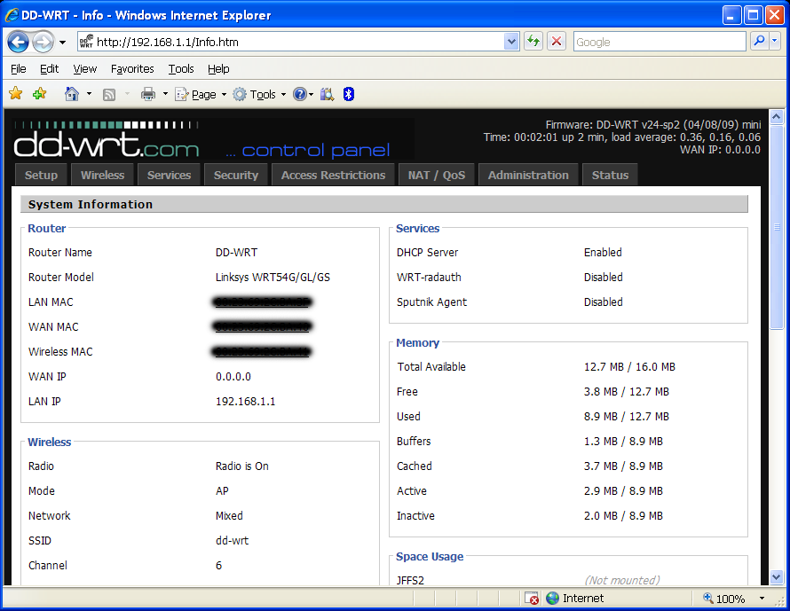Screen dimensions: 790x611
Task: Expand the address bar history dropdown
Action: pos(511,42)
